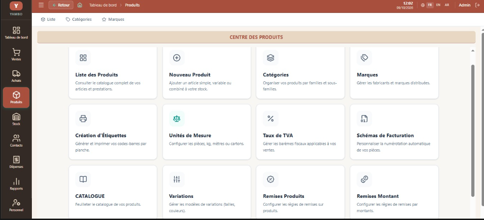Viewport: 484px width, 220px height.
Task: Open Rapports chart in sidebar
Action: pos(16,183)
